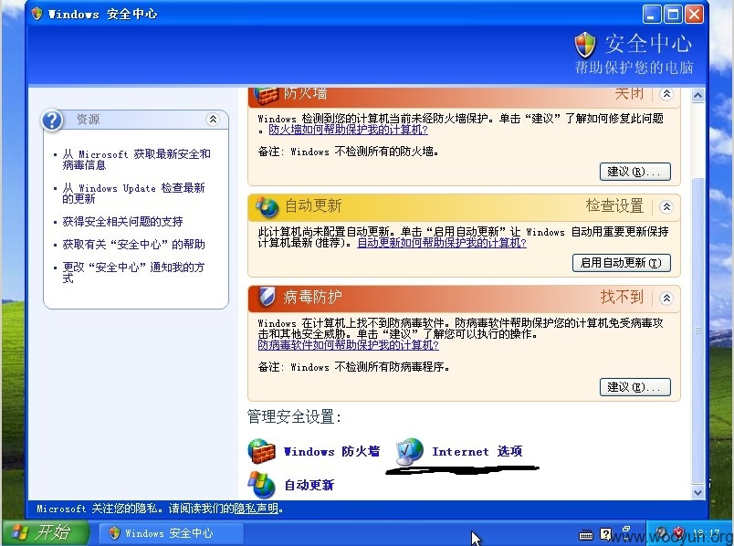Screen dimensions: 734x546
Task: Click the 自动更新 Windows globe icon at bottom
Action: 261,484
